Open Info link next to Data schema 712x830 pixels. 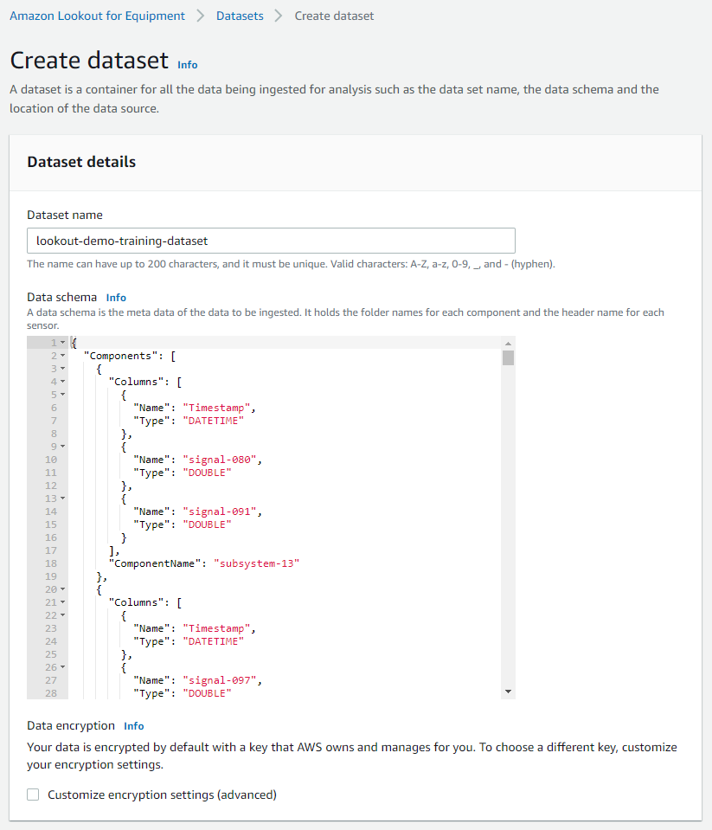(116, 298)
